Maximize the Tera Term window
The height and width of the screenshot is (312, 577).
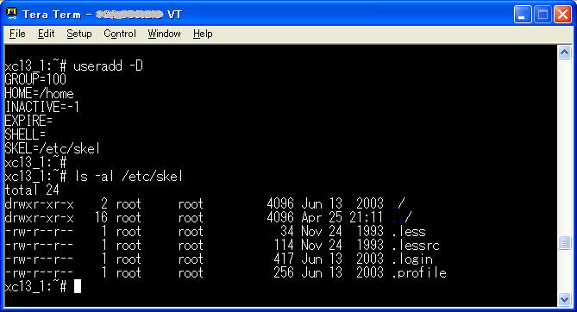543,15
